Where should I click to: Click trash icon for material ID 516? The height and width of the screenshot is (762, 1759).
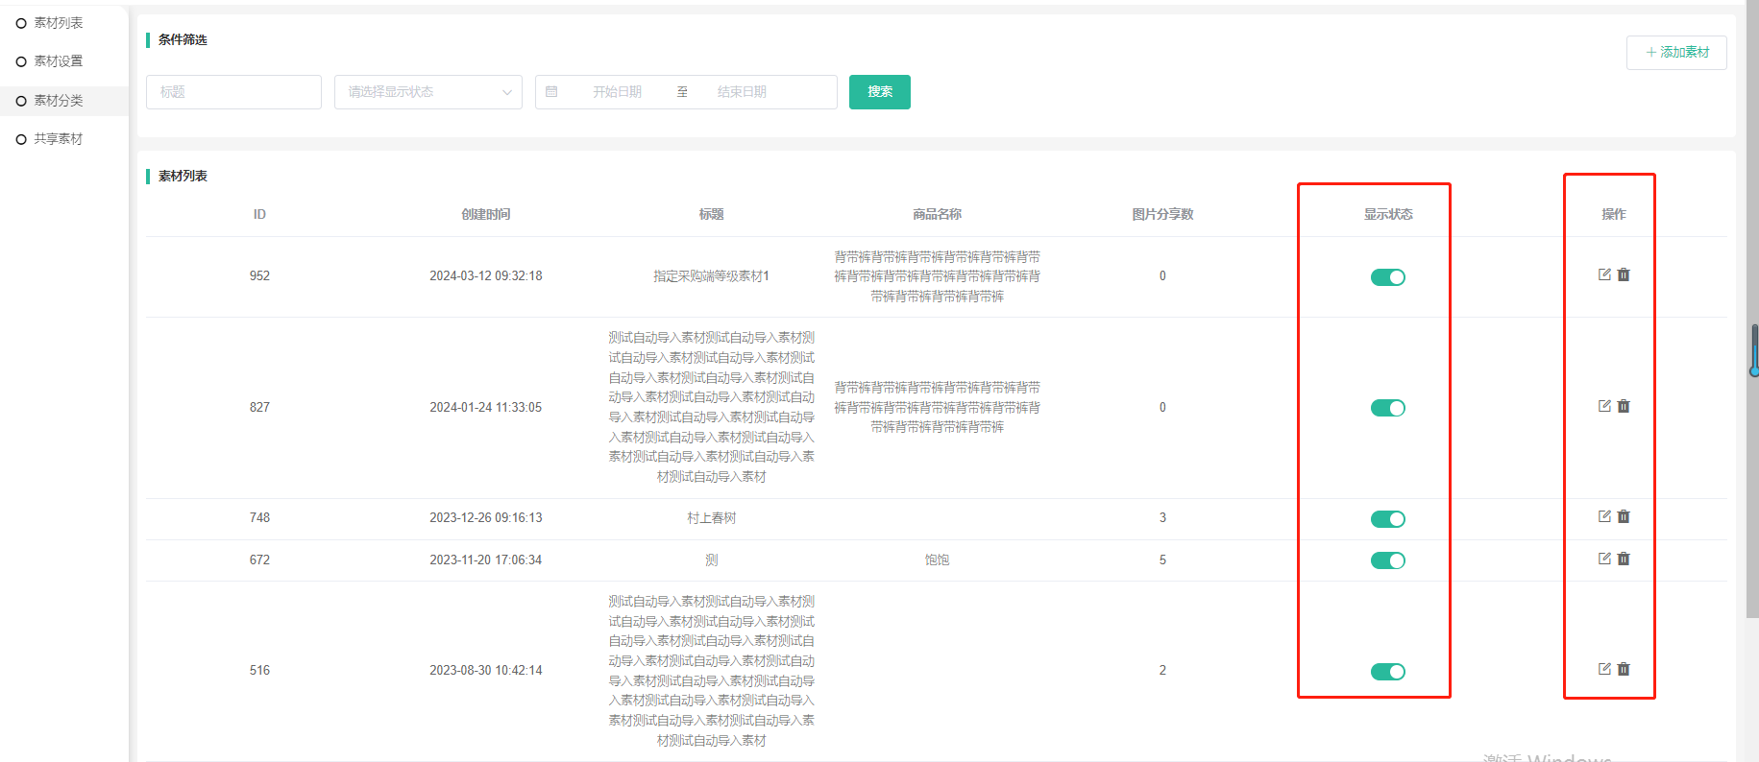[x=1624, y=669]
